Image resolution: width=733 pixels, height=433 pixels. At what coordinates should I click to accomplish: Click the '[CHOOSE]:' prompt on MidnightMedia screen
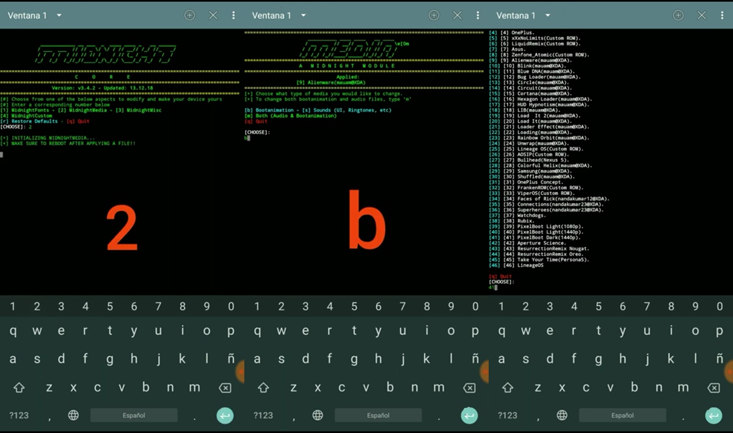[257, 132]
